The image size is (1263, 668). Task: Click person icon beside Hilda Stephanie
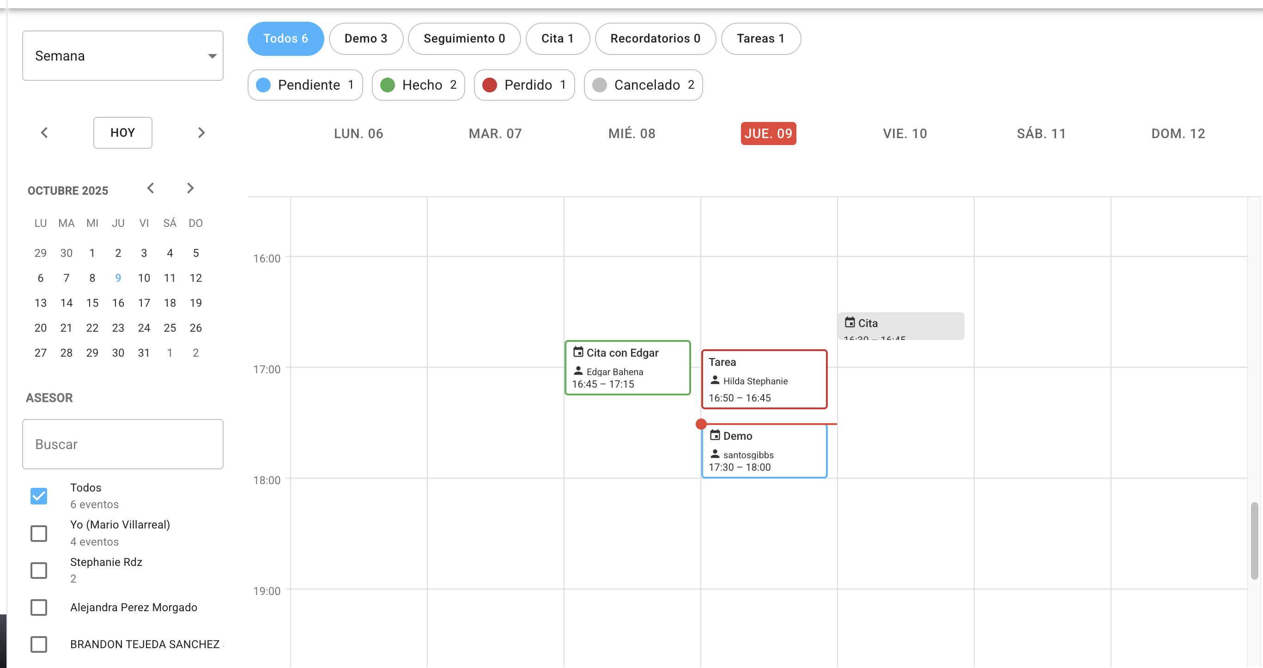715,381
